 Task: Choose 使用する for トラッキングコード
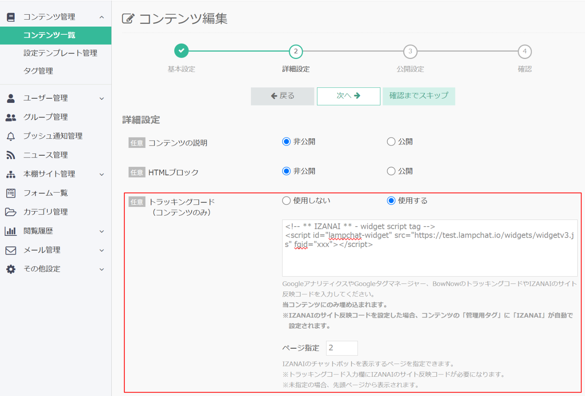(x=391, y=201)
